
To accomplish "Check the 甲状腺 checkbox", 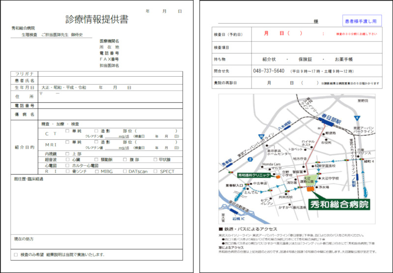I will (155, 159).
